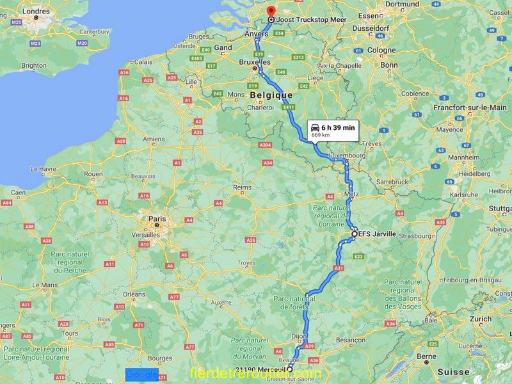Click the red destination pin at Meer
512x384 pixels.
coord(271,11)
